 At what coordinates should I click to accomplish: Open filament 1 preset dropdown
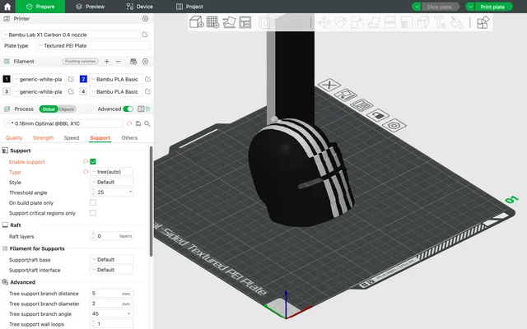tap(40, 79)
